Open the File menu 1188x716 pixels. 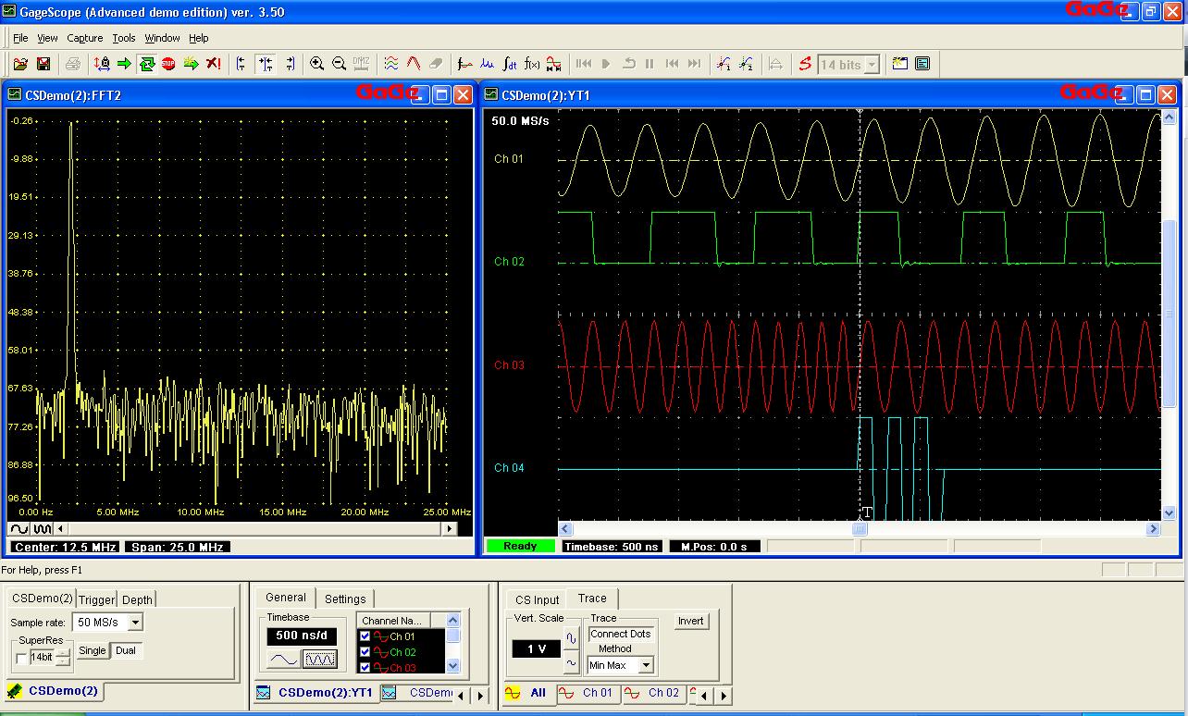click(x=20, y=38)
